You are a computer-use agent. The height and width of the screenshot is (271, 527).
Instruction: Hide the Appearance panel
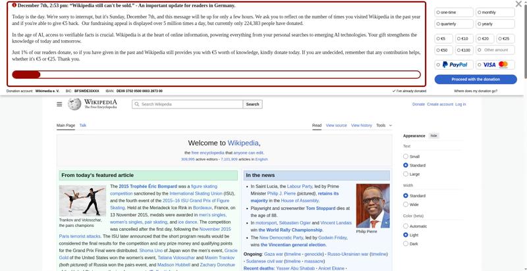coord(433,135)
